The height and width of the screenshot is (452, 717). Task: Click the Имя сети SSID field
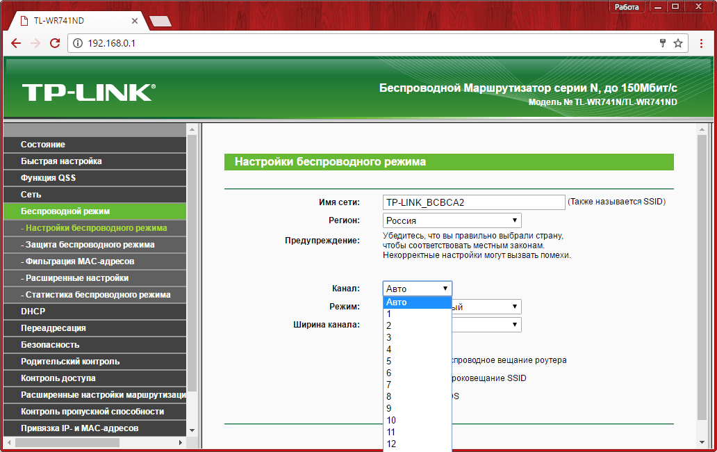click(474, 202)
